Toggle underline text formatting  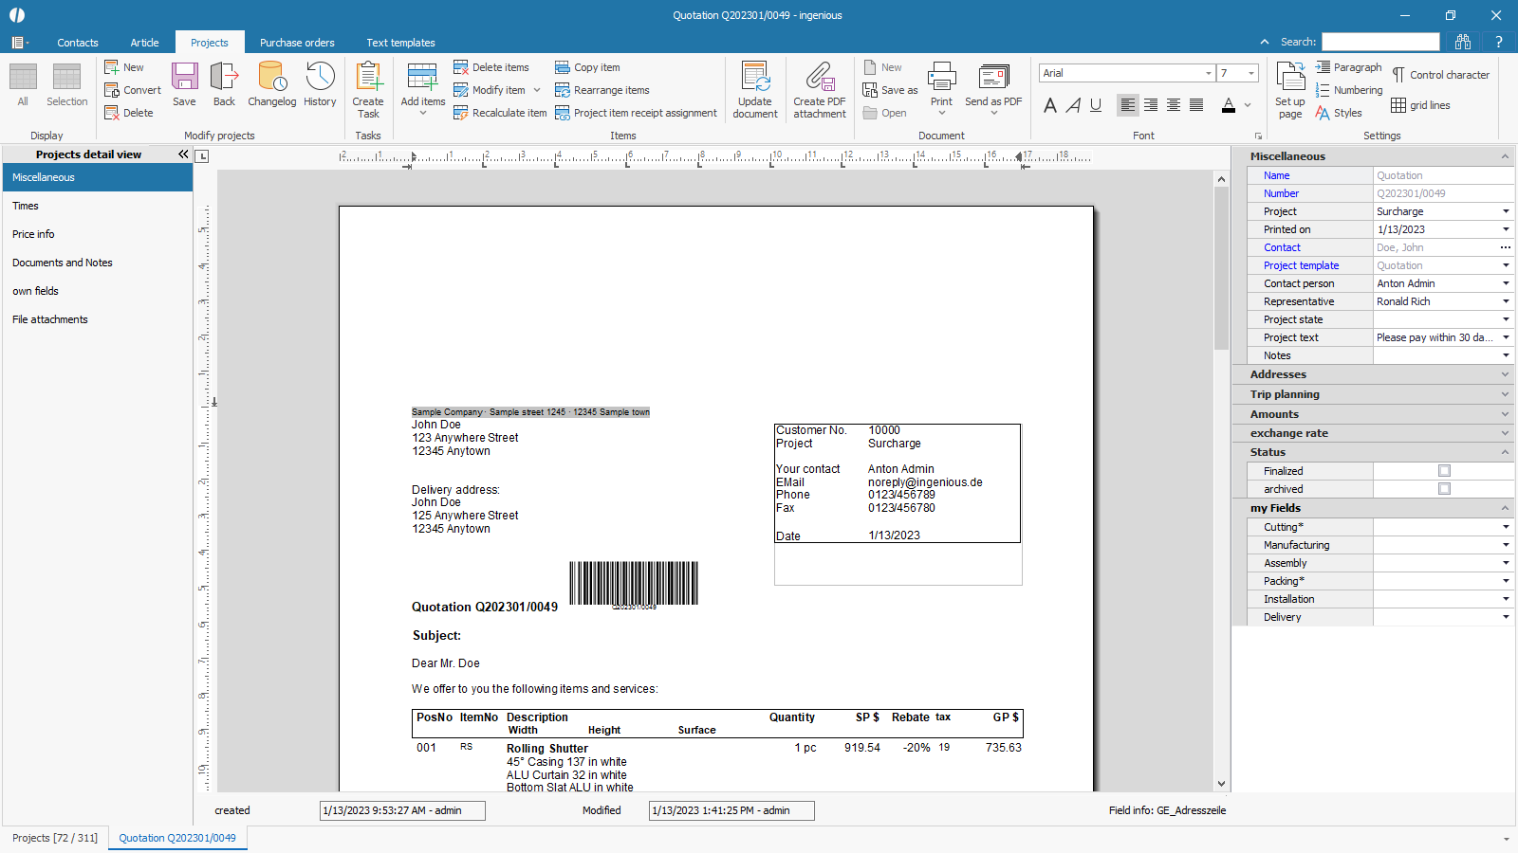point(1096,105)
